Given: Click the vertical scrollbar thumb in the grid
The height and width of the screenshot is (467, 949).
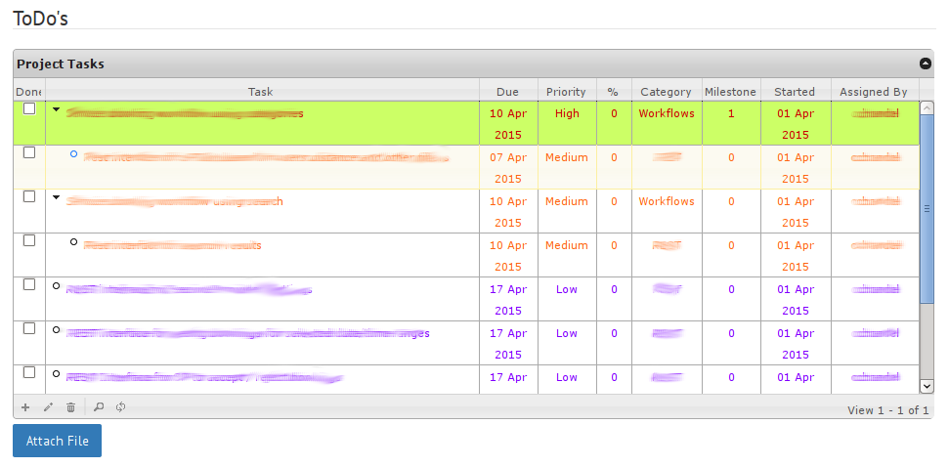Looking at the screenshot, I should (x=927, y=207).
